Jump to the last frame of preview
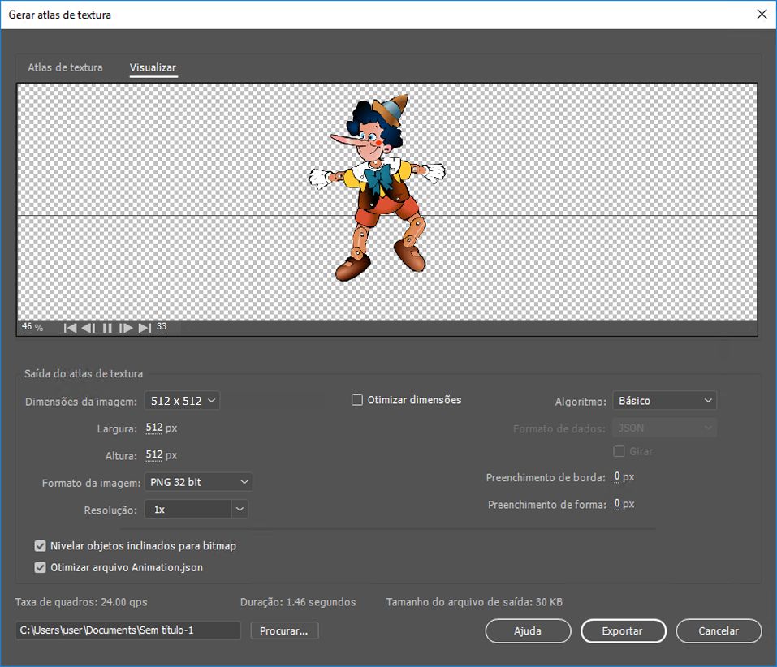The height and width of the screenshot is (667, 777). pyautogui.click(x=145, y=328)
